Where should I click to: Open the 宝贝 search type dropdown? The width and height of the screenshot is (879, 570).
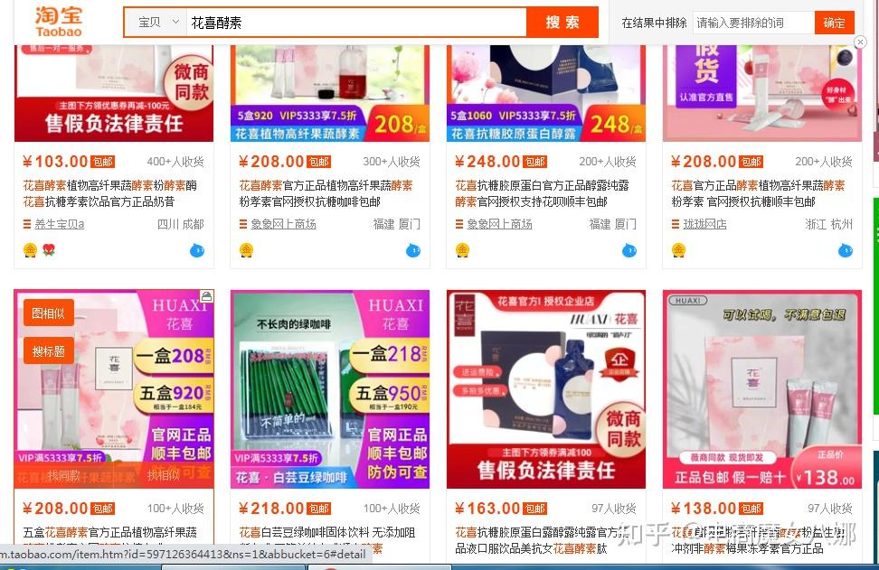tap(158, 23)
